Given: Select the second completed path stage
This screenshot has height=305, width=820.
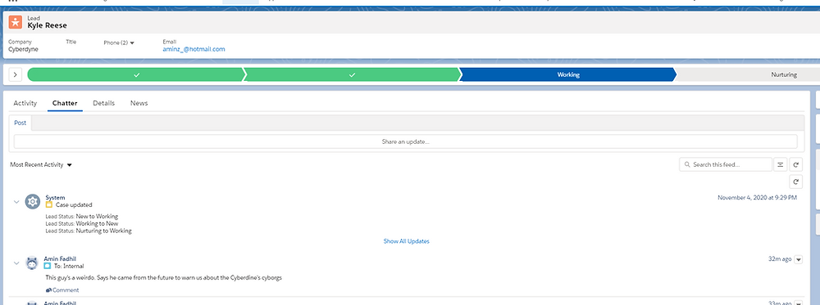Looking at the screenshot, I should [x=352, y=74].
